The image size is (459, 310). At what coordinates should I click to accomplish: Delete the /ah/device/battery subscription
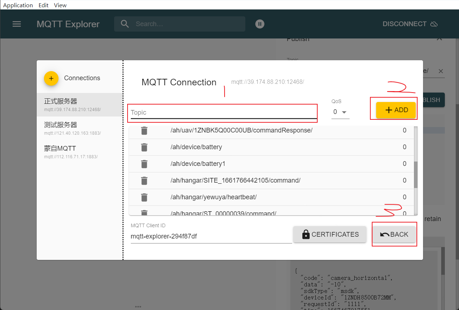144,147
